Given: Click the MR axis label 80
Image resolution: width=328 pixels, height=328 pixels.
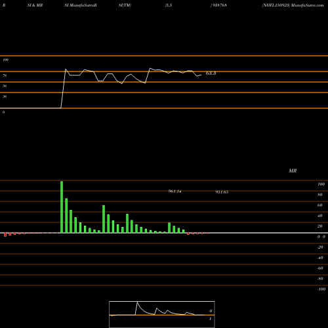Looking at the screenshot, I should point(320,195).
